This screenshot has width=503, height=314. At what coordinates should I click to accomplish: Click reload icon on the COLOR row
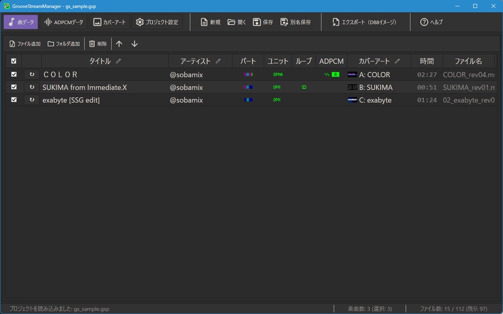click(32, 74)
